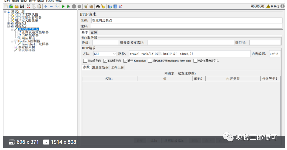The height and width of the screenshot is (150, 287).
Task: Collapse the ForEach控制器 node
Action: point(12,41)
